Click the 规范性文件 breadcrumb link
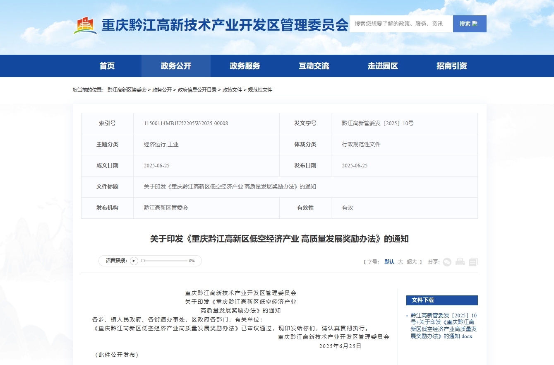This screenshot has width=554, height=365. [x=260, y=90]
